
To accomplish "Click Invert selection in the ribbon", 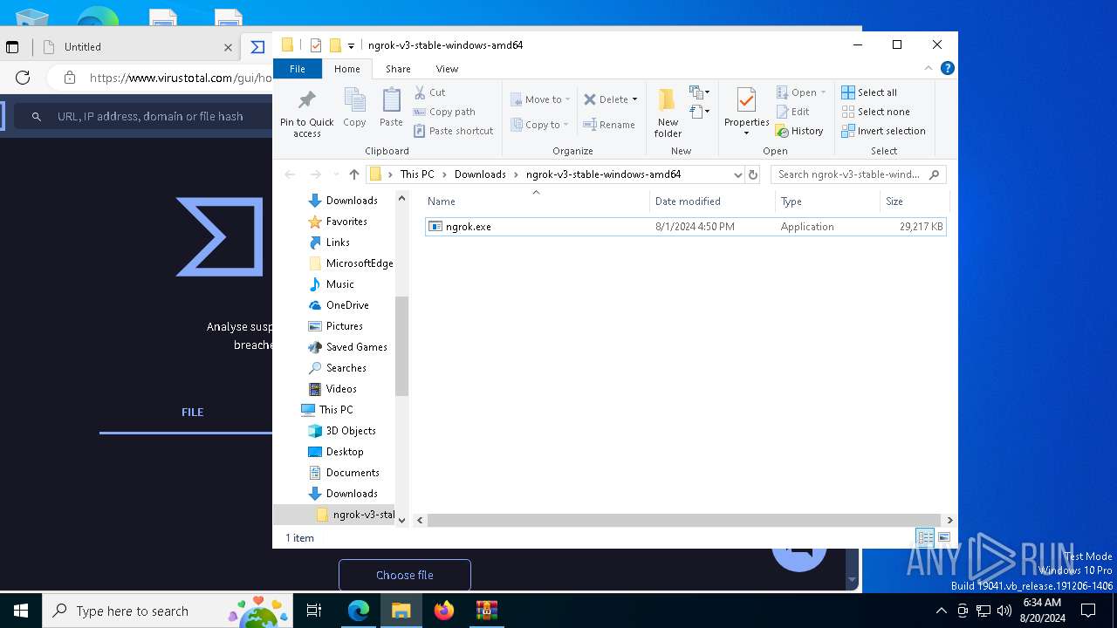I will [883, 131].
